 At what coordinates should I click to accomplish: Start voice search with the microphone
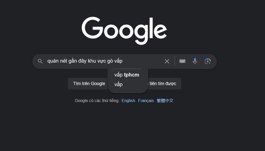tap(195, 61)
